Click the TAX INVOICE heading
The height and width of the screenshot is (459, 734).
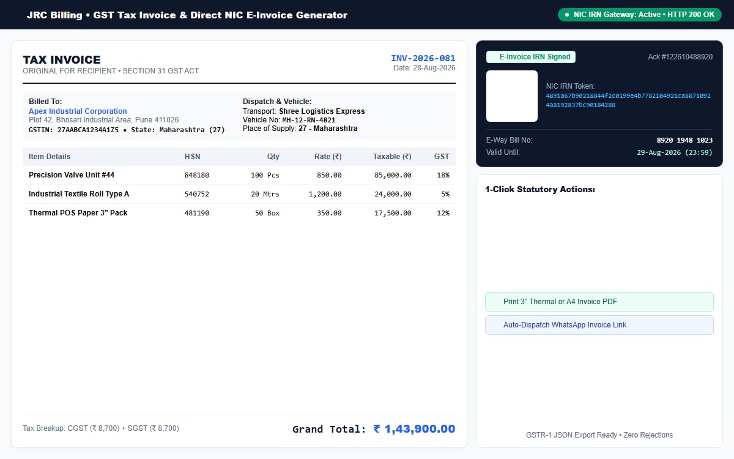tap(62, 59)
